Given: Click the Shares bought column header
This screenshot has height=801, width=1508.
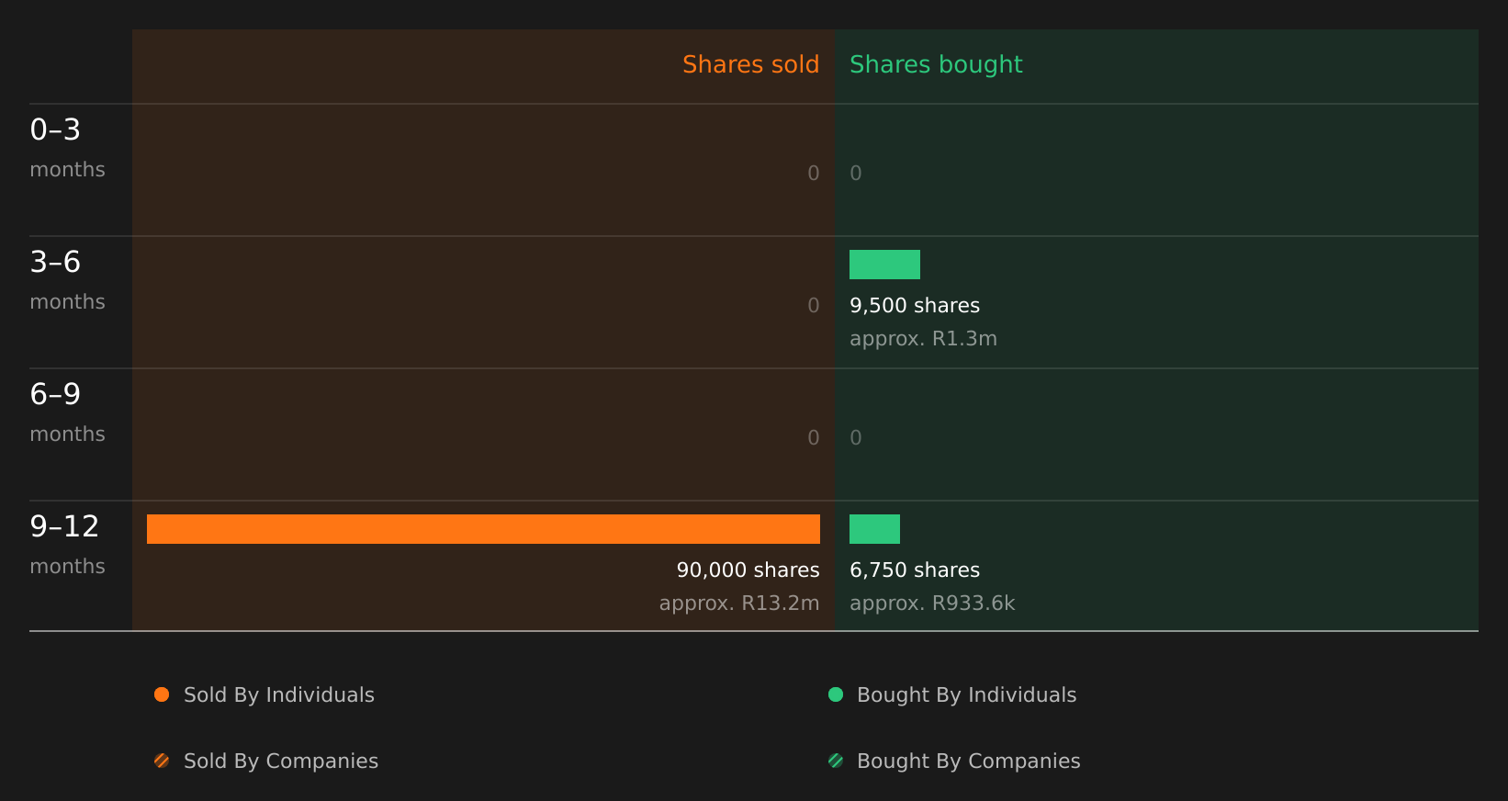Looking at the screenshot, I should 936,65.
